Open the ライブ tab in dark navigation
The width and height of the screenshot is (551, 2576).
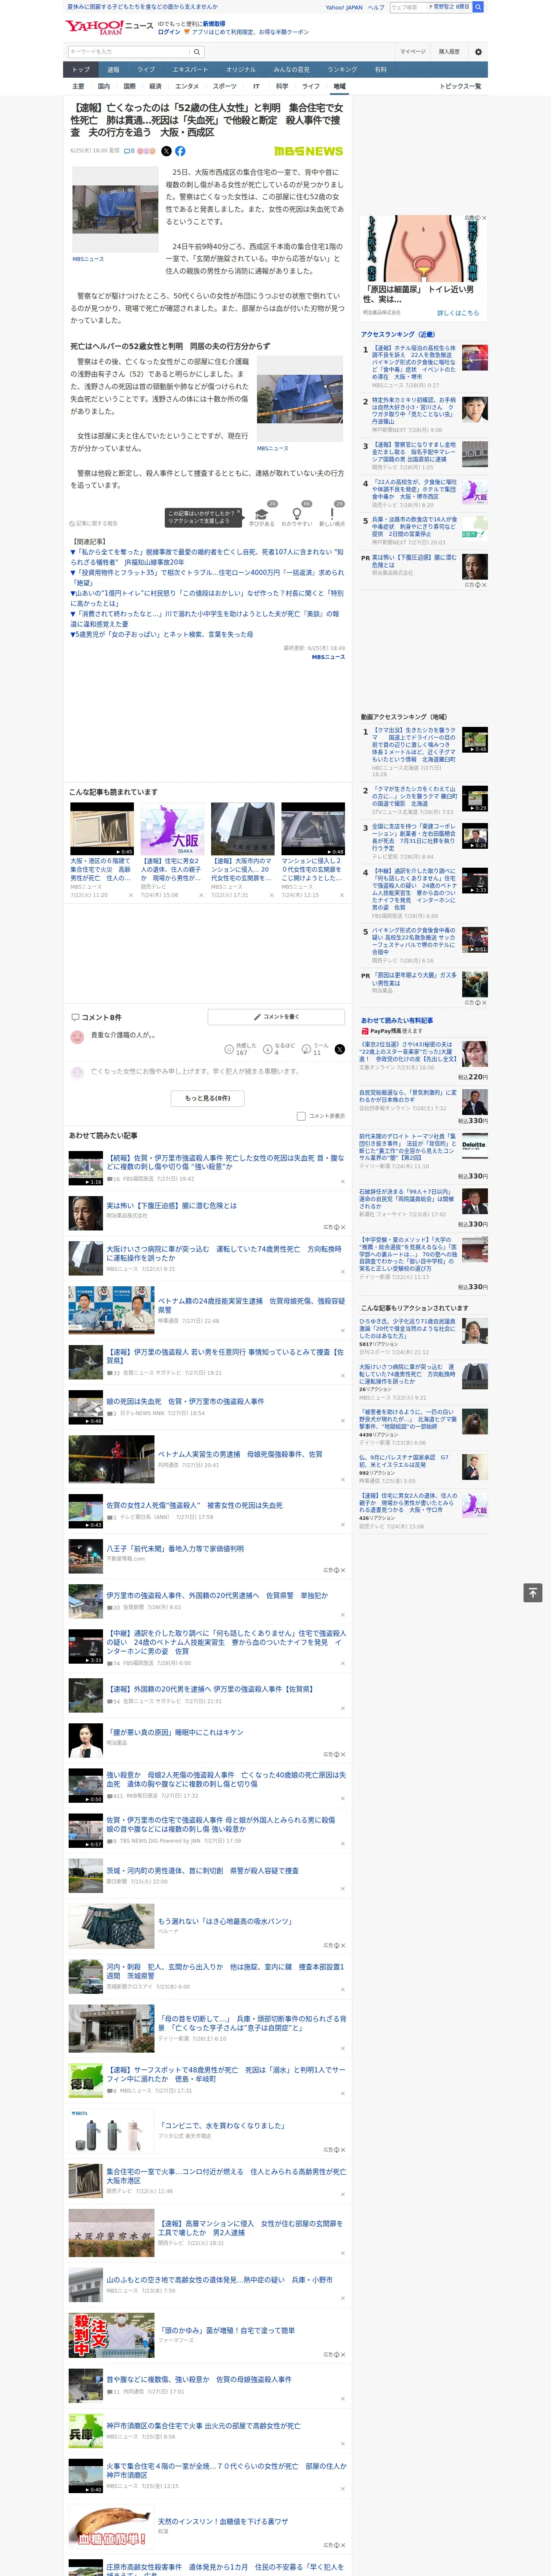146,70
